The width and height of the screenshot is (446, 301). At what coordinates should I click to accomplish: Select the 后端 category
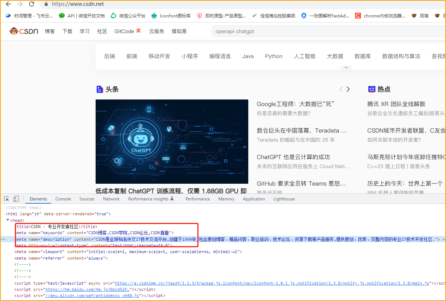(x=109, y=56)
